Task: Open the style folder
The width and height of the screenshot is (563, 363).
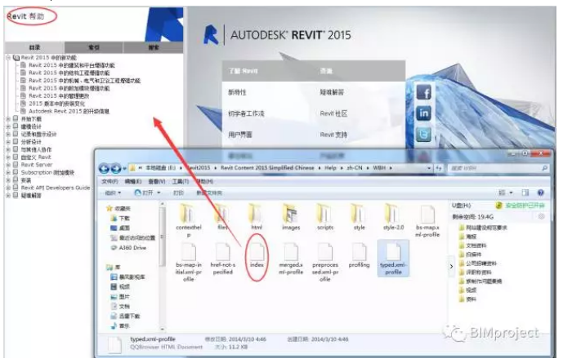Action: (359, 217)
